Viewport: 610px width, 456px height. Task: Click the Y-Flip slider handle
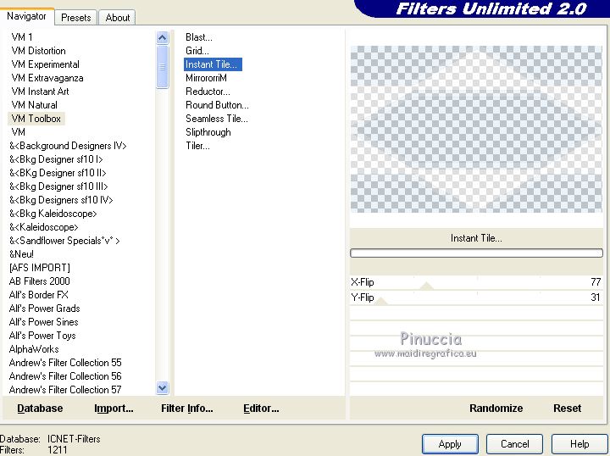tap(381, 301)
